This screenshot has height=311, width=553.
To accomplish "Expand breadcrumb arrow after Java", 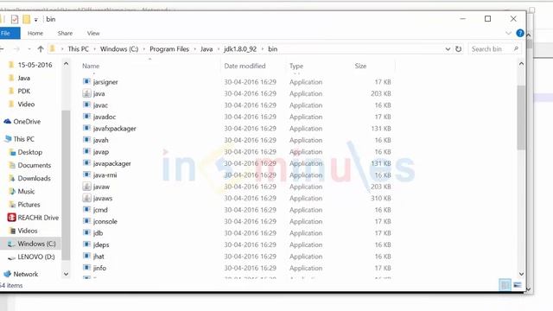I will [219, 49].
